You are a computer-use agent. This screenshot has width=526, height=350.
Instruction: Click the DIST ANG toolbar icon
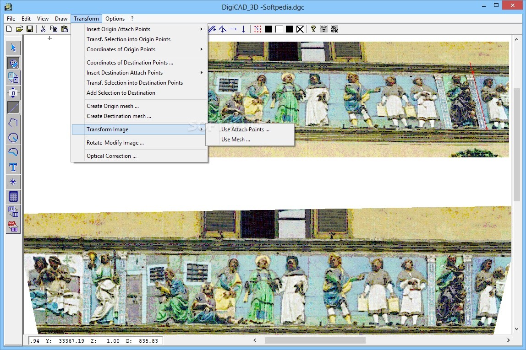pos(334,29)
